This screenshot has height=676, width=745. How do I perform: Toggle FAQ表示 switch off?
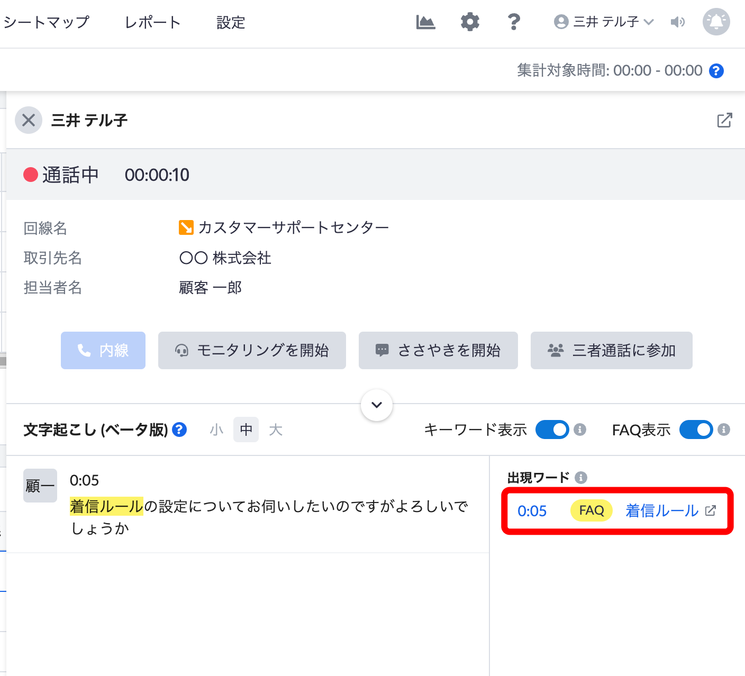click(696, 430)
